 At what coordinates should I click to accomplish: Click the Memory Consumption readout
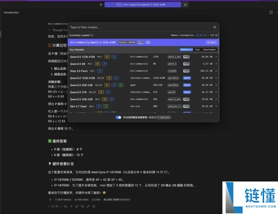(x=194, y=35)
